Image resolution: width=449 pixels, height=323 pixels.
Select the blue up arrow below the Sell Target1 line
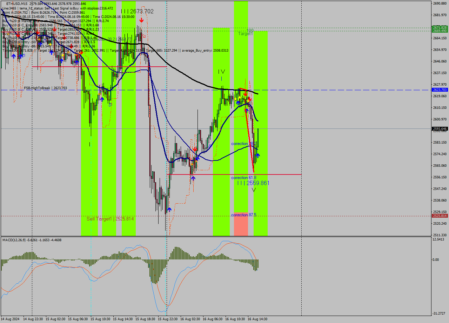click(x=169, y=209)
